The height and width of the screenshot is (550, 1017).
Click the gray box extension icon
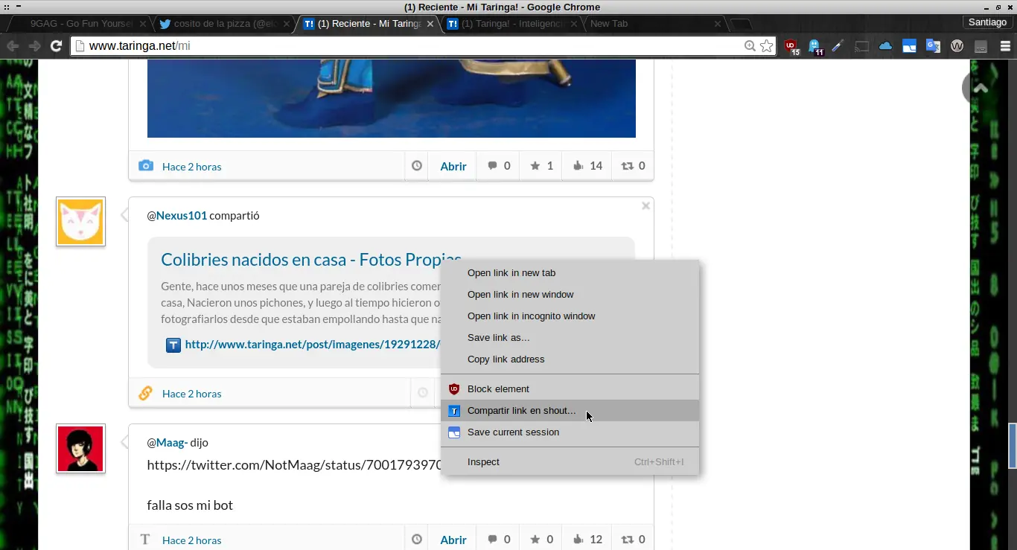coord(981,46)
